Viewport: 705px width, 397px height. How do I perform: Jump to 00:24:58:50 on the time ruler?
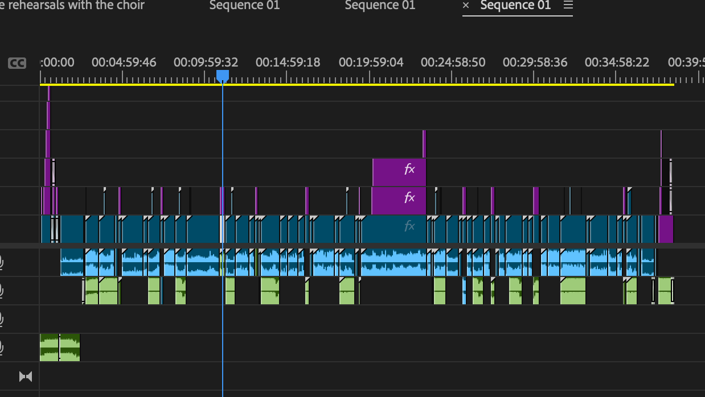[453, 63]
